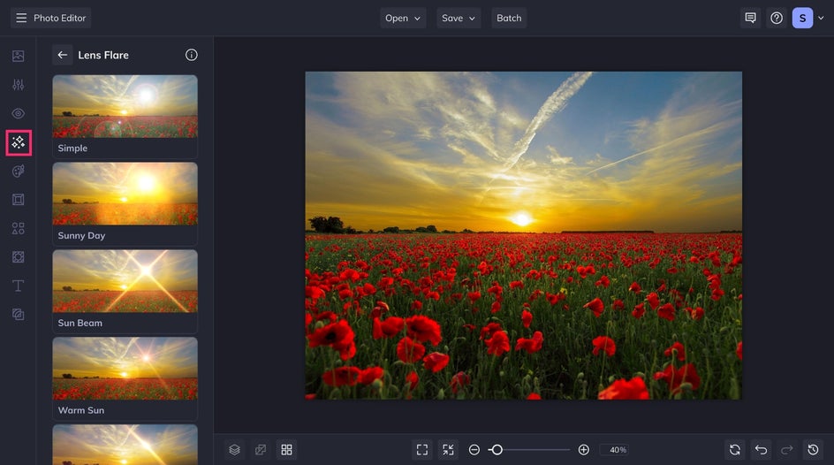The height and width of the screenshot is (465, 834).
Task: Click the Warm Sun label text
Action: [x=81, y=410]
